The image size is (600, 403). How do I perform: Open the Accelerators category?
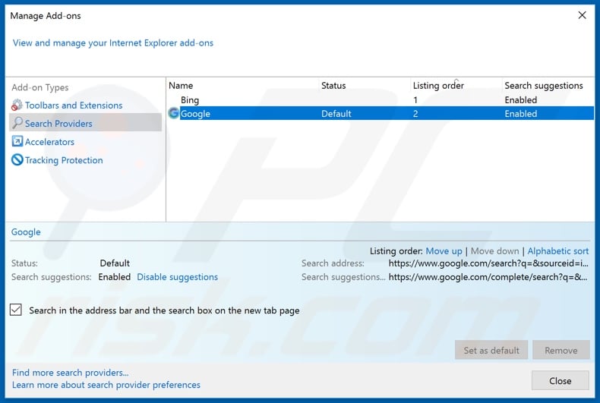tap(49, 142)
